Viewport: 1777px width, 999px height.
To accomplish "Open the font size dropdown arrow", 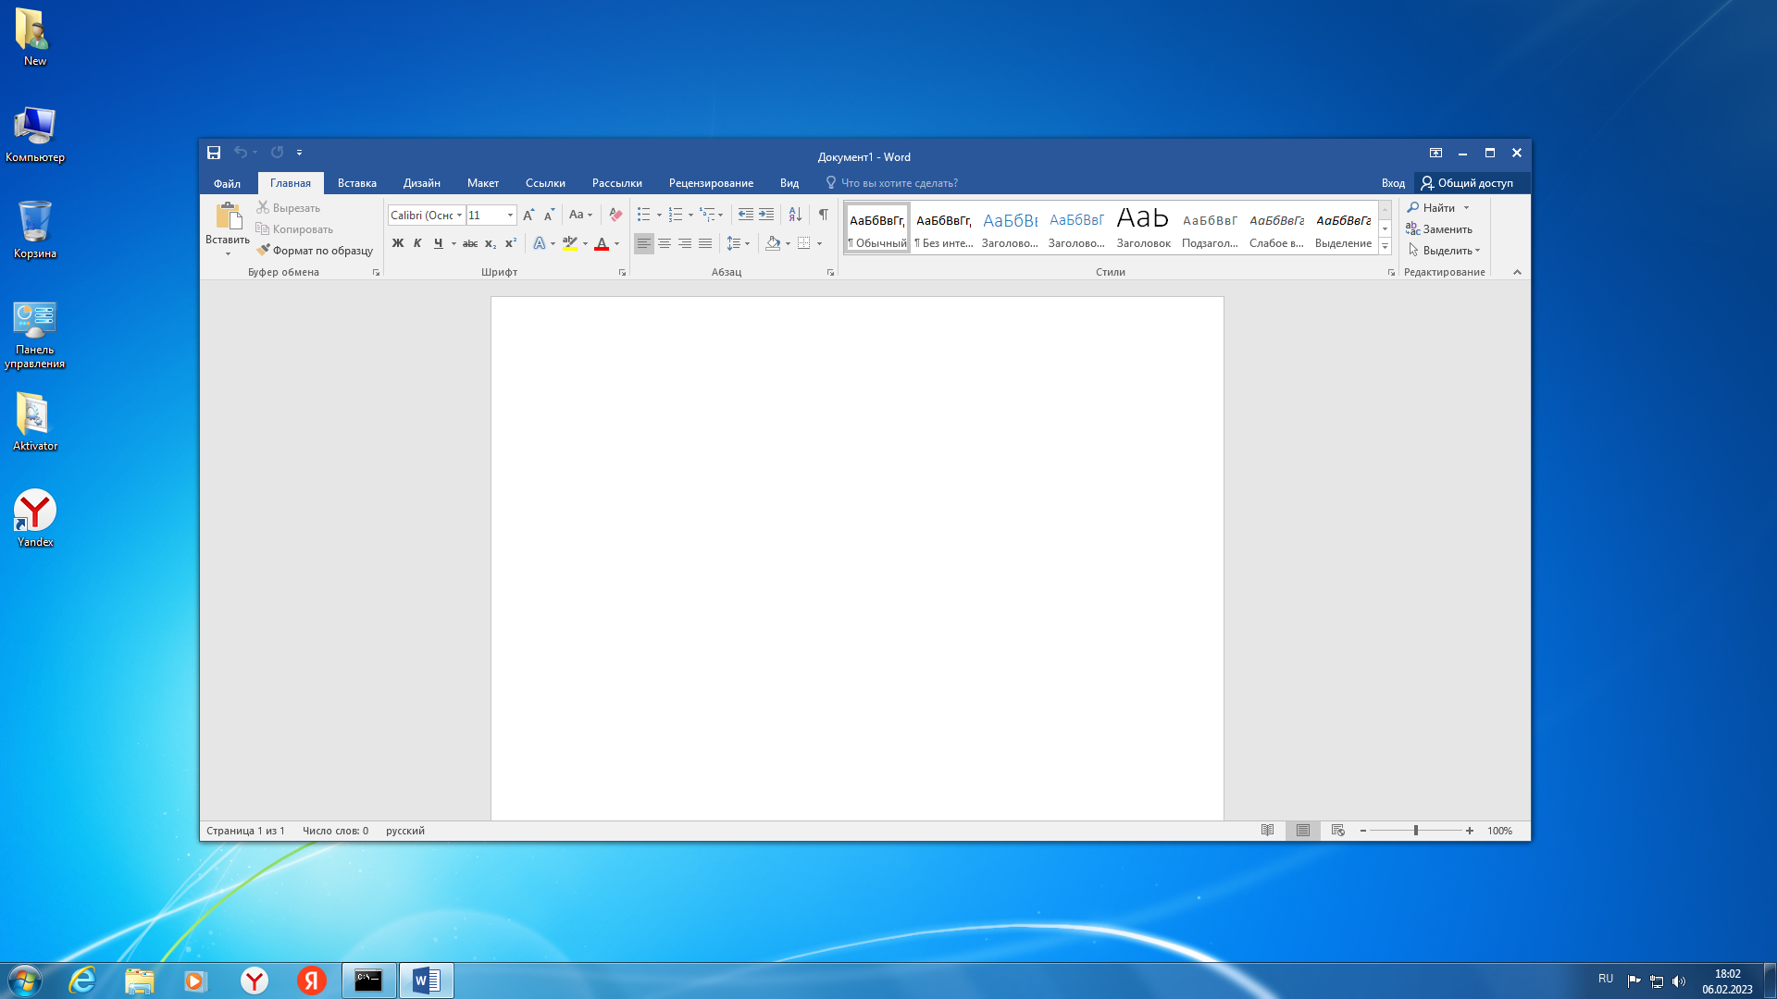I will click(x=510, y=215).
